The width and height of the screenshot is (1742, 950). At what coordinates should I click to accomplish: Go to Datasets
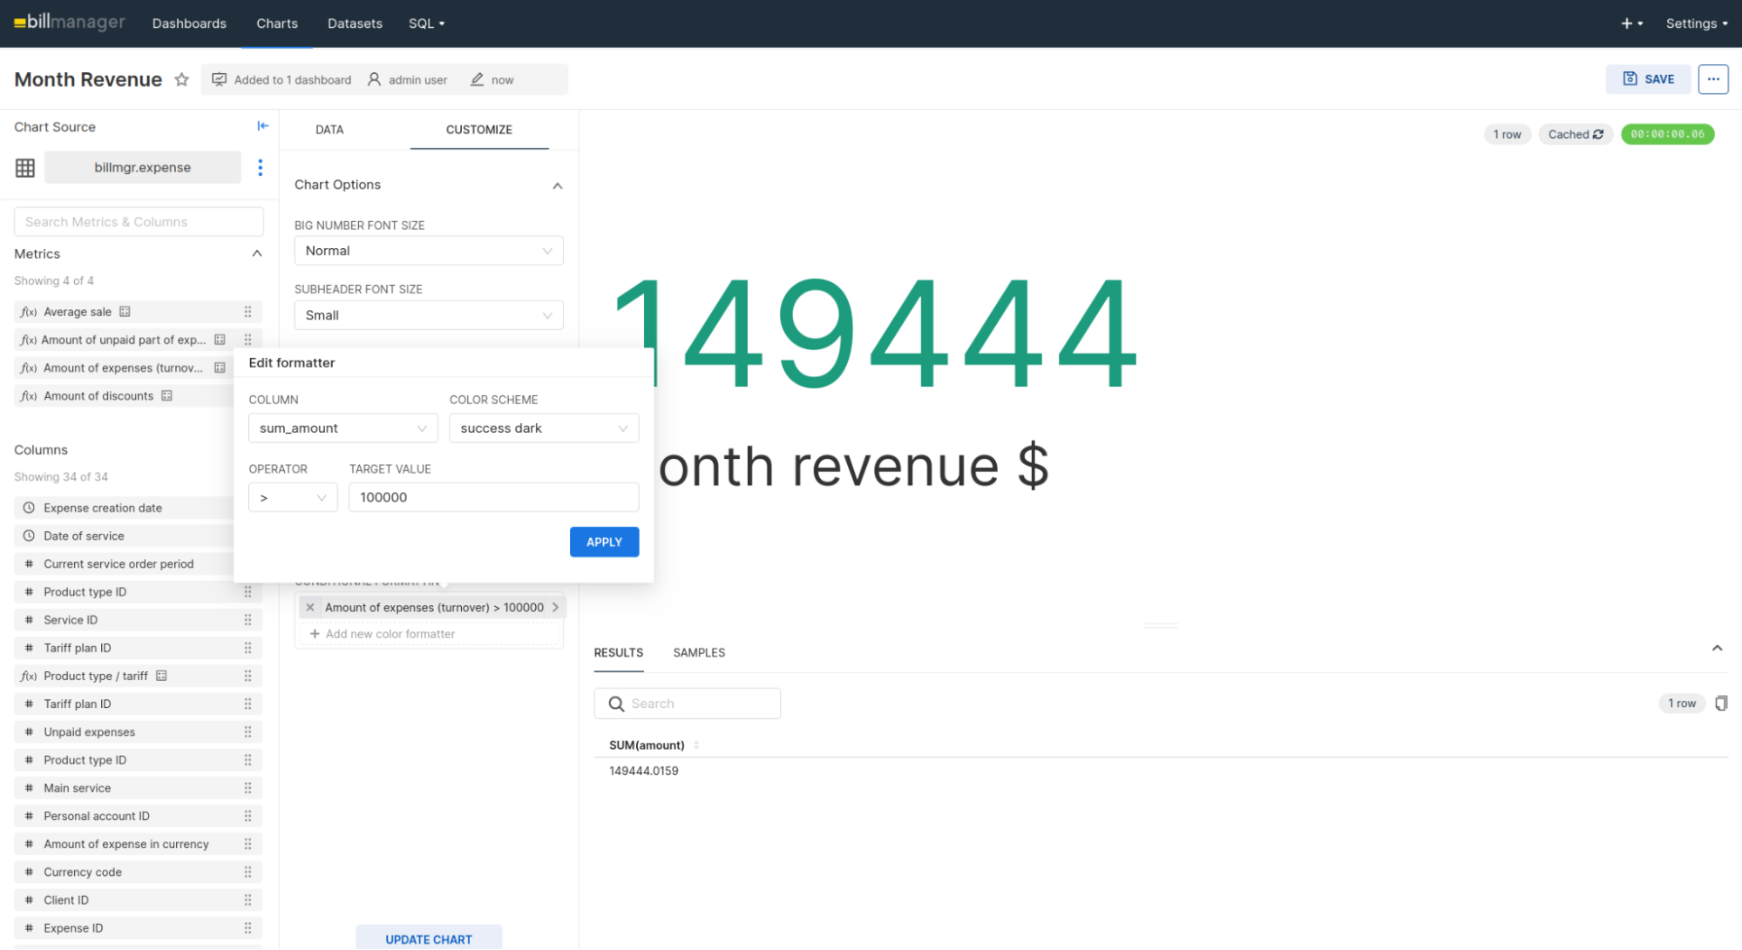pos(355,24)
